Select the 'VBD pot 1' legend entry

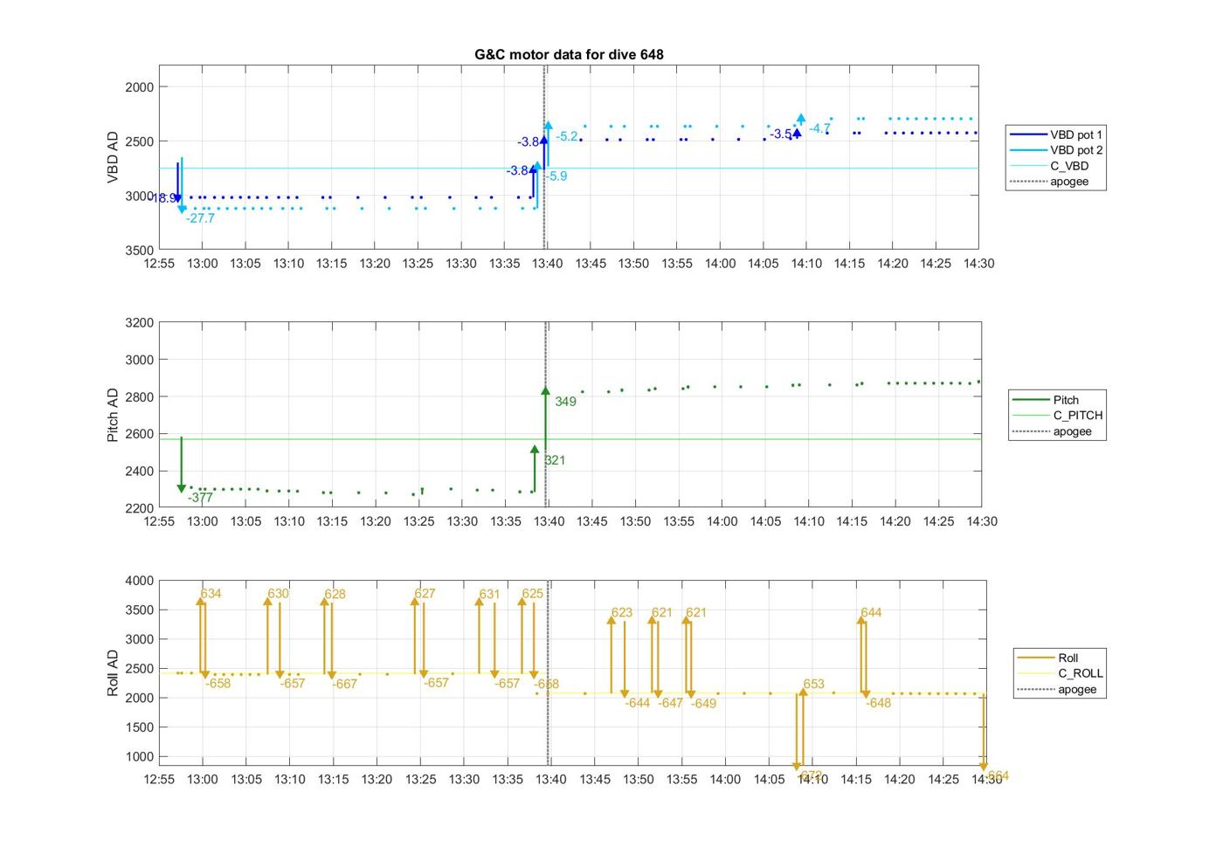tap(1056, 134)
